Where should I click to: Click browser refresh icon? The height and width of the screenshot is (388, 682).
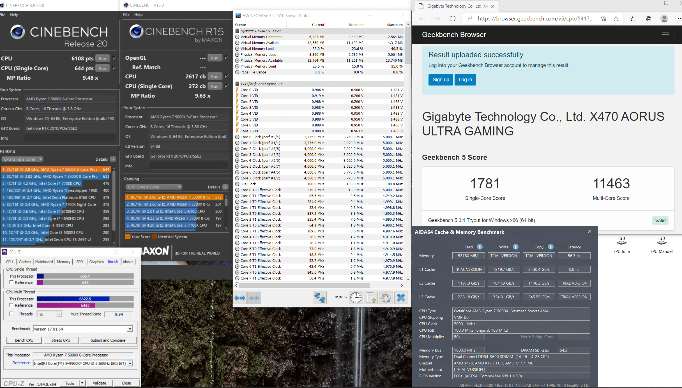(453, 19)
